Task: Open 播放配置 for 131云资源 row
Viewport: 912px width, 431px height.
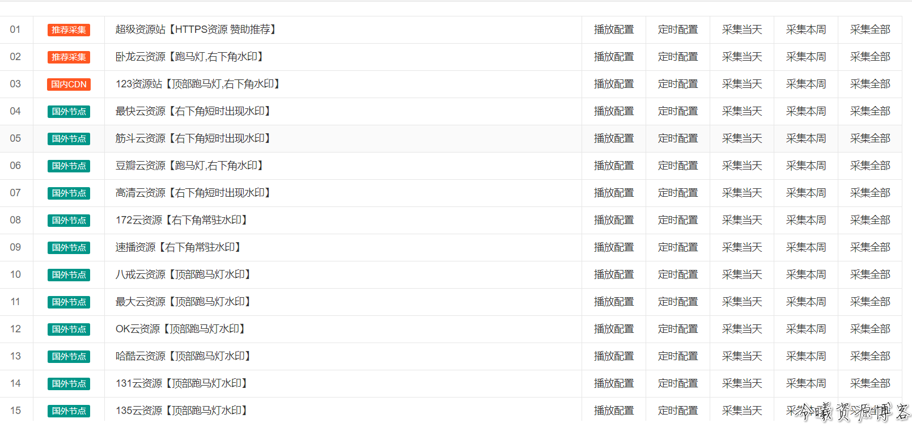Action: coord(614,383)
